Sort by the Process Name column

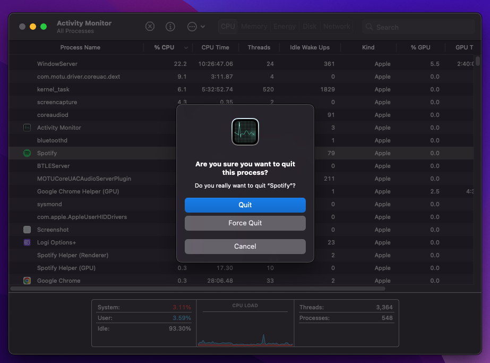tap(80, 47)
